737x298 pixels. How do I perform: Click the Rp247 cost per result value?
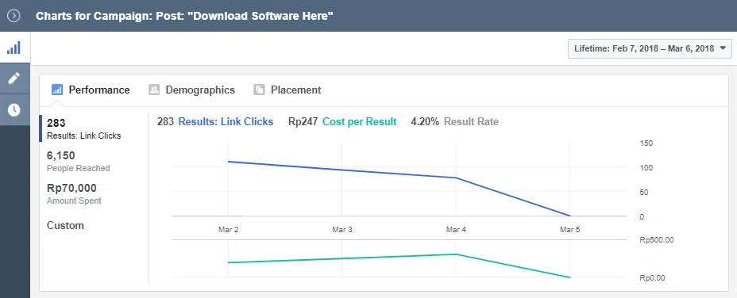(303, 122)
